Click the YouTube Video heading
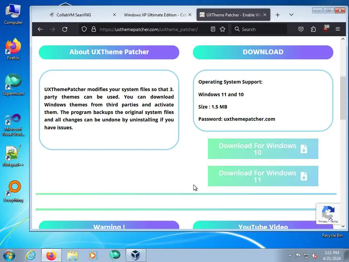Image resolution: width=349 pixels, height=262 pixels. [263, 225]
